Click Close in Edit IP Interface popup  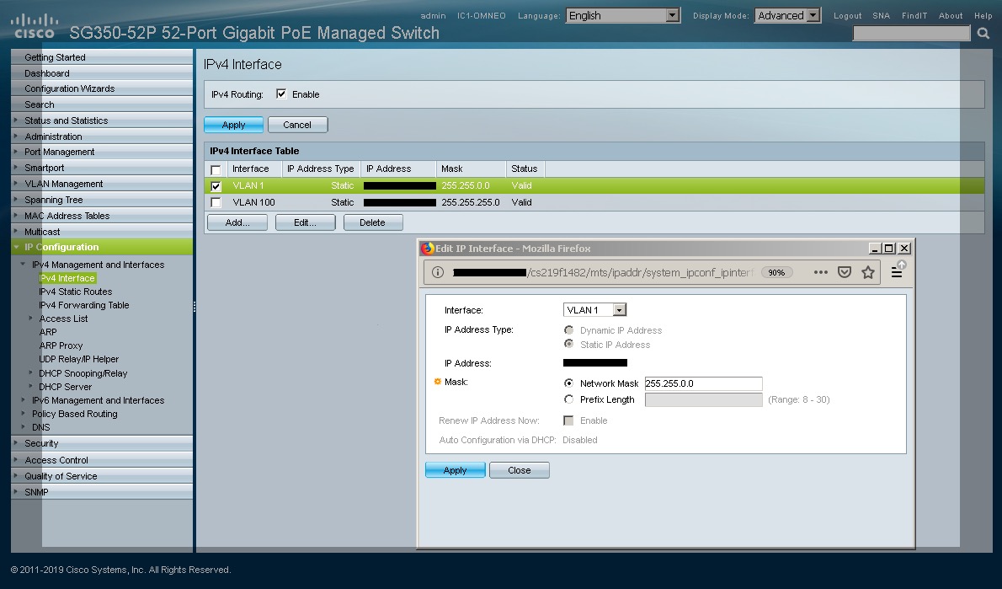519,470
